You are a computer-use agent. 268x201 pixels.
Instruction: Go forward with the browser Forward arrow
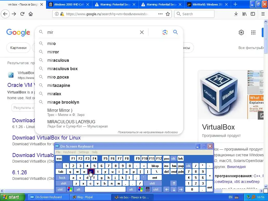(x=14, y=14)
